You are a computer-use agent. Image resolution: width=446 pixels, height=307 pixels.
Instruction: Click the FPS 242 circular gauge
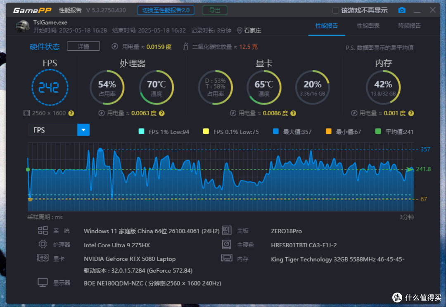pyautogui.click(x=50, y=87)
